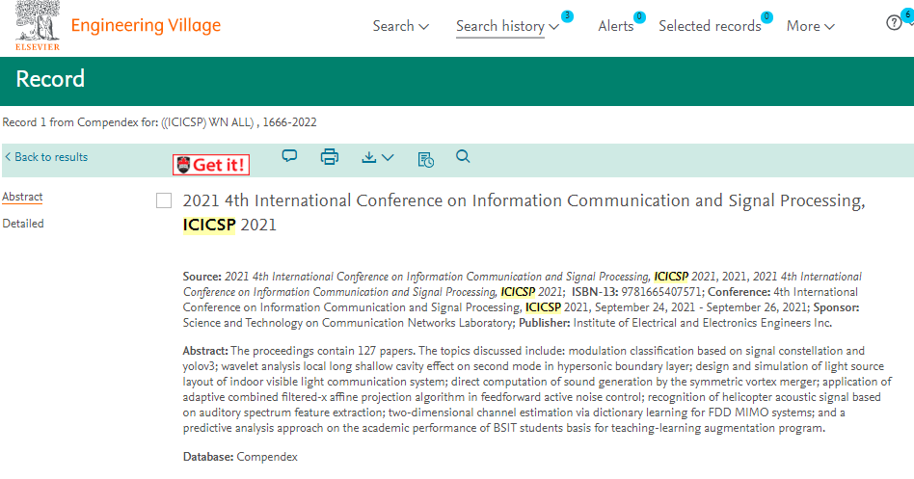Click the Selected records count badge
Screen dimensions: 914x479
tap(766, 17)
